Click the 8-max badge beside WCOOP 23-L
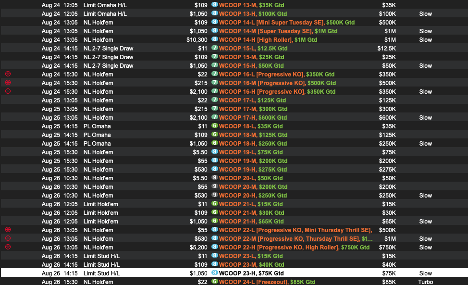 (x=215, y=256)
